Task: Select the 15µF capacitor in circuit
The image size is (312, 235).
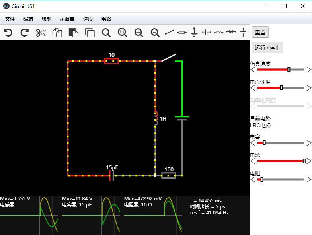Action: [x=111, y=175]
